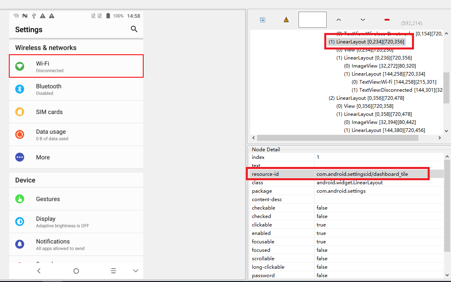The height and width of the screenshot is (282, 451).
Task: Open the Notifications bell icon
Action: 20,244
